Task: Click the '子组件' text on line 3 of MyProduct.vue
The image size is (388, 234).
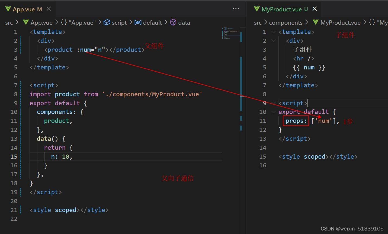Action: pos(303,49)
